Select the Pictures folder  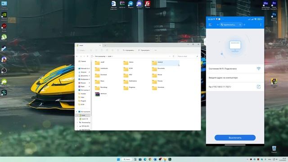(157, 81)
